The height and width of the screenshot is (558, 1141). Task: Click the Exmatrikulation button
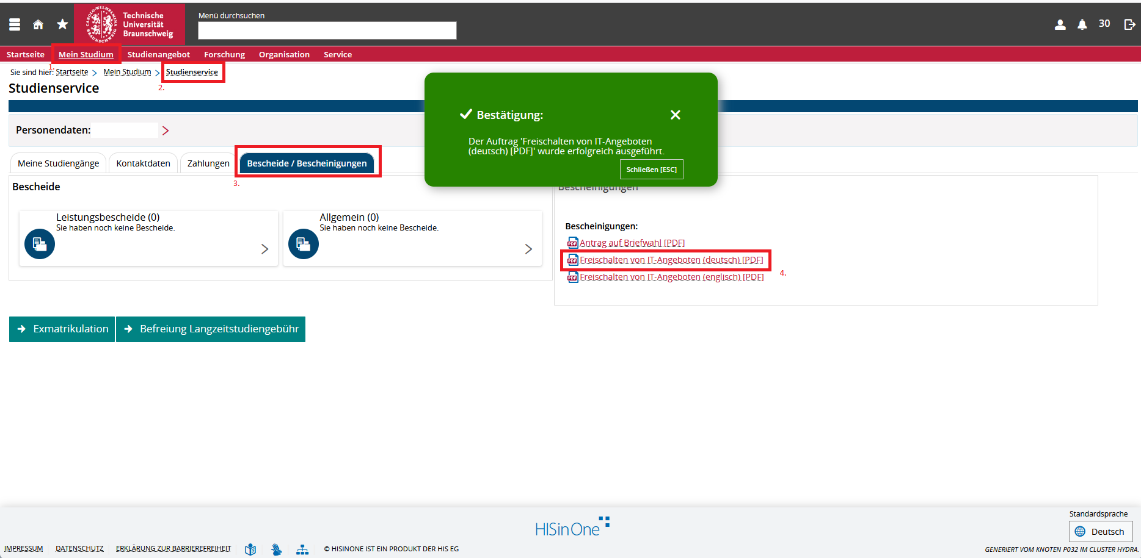62,329
